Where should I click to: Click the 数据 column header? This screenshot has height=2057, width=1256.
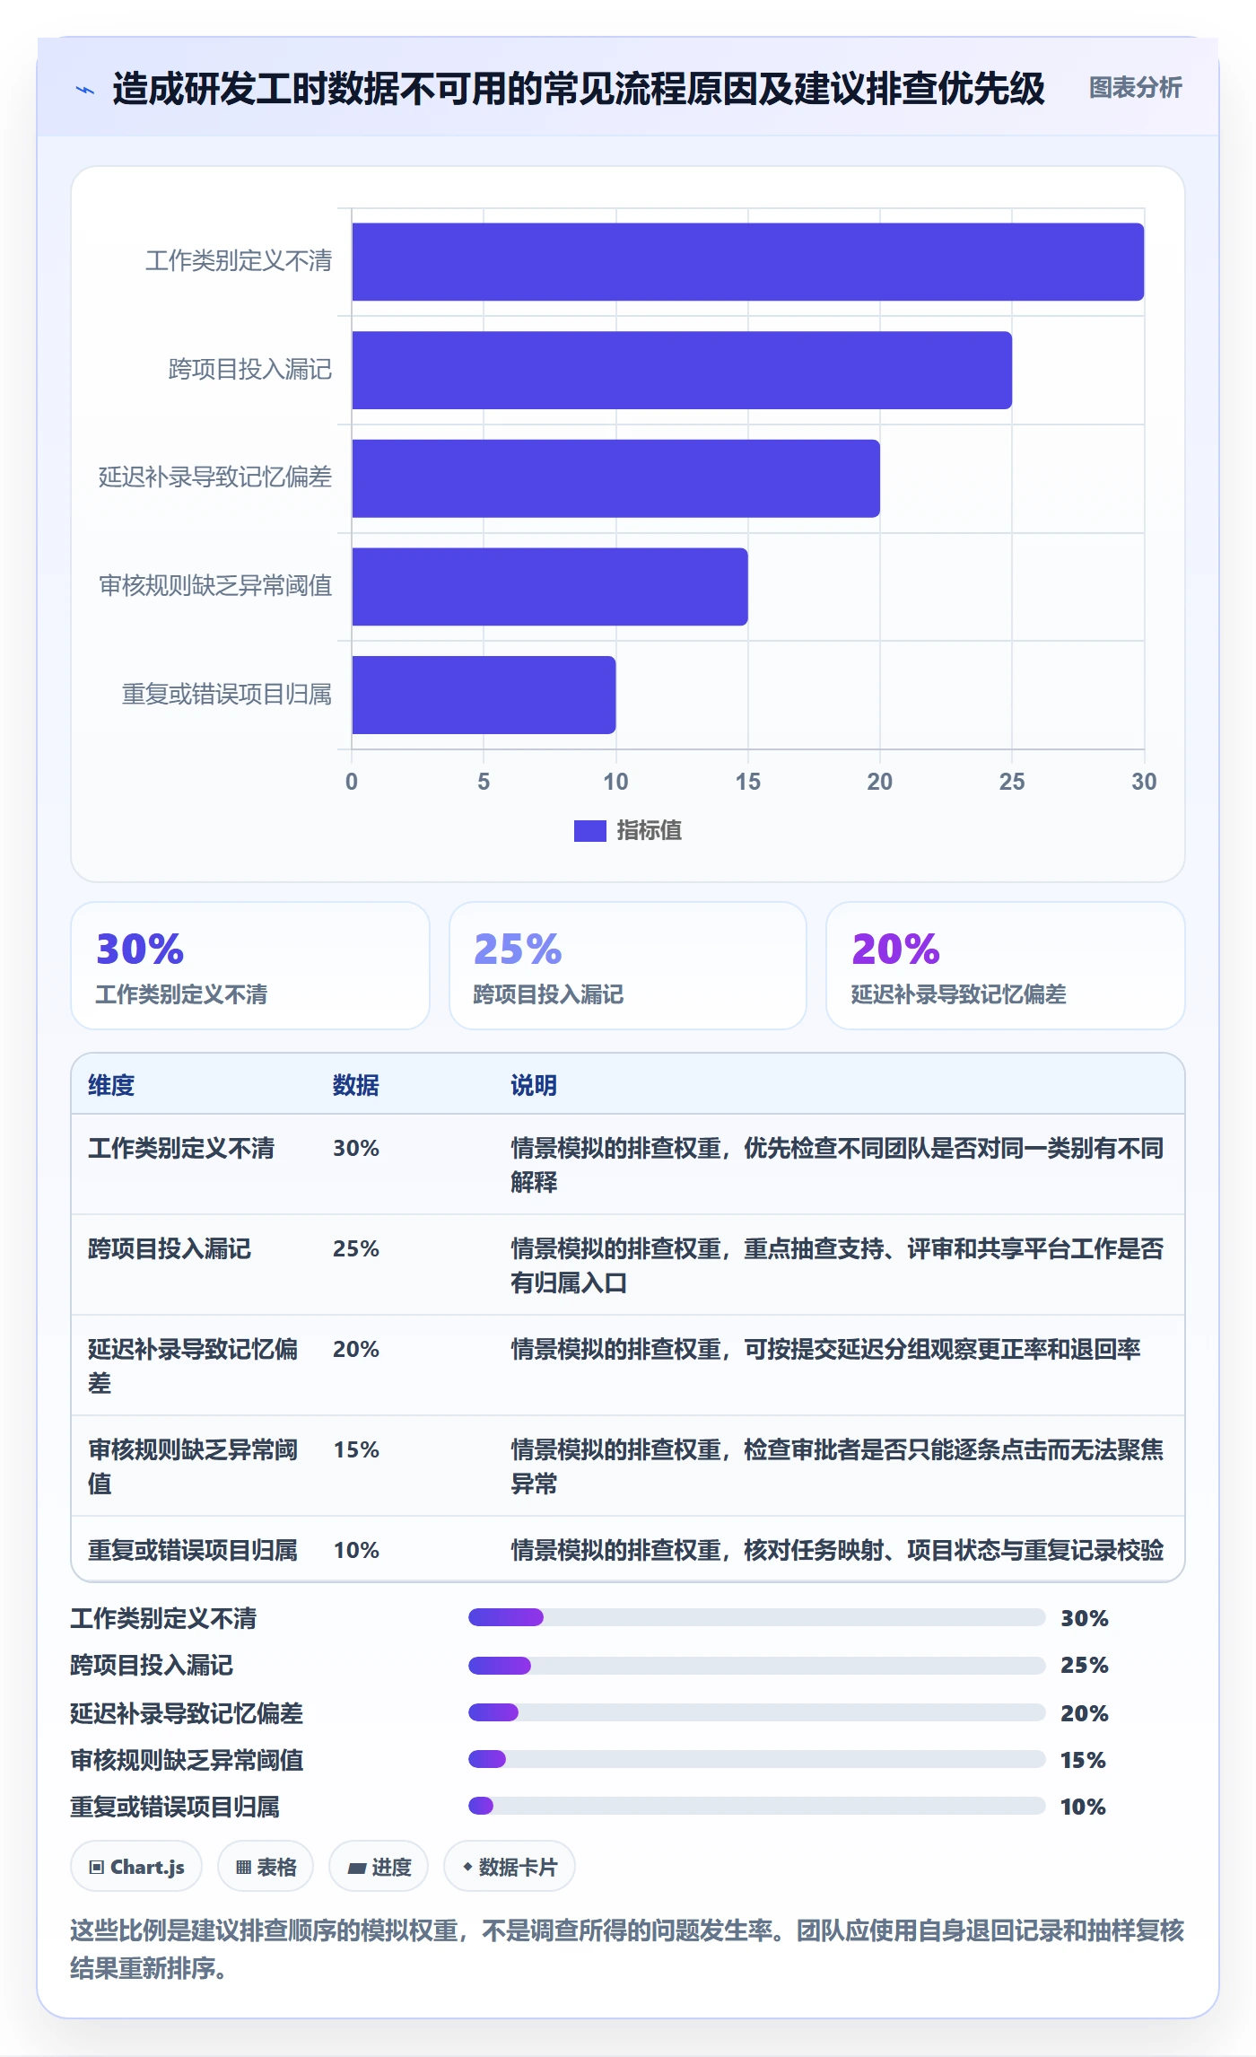pos(356,1085)
